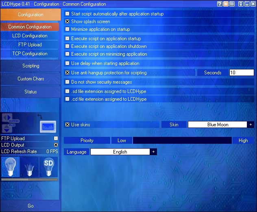This screenshot has height=212, width=257.
Task: Click the Priority slider bar
Action: click(x=182, y=141)
